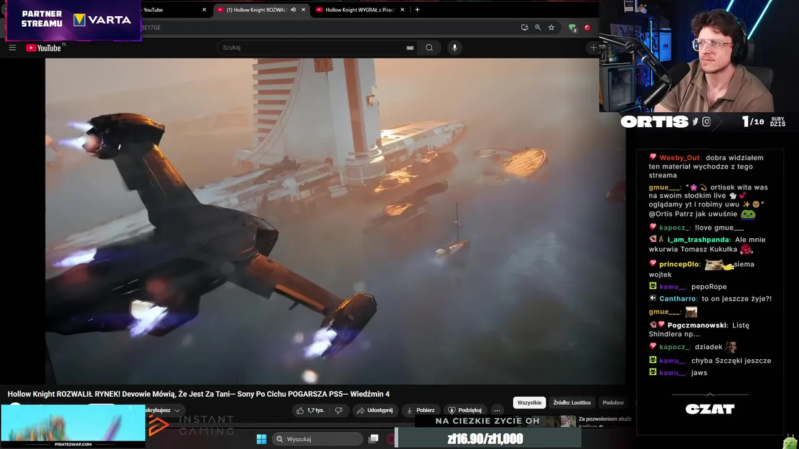Submit search with magnifier button

[x=429, y=47]
